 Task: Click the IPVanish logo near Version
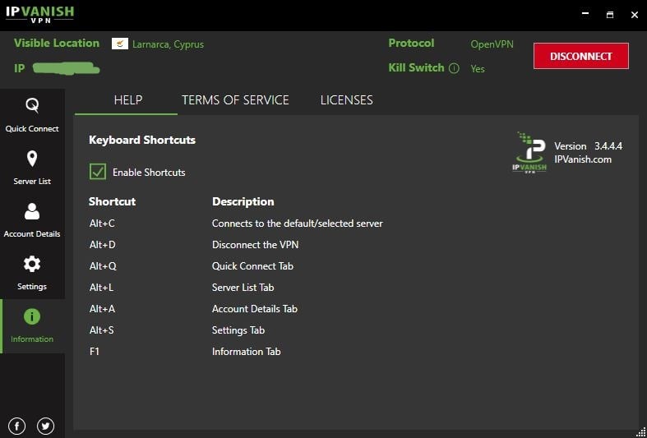(530, 152)
